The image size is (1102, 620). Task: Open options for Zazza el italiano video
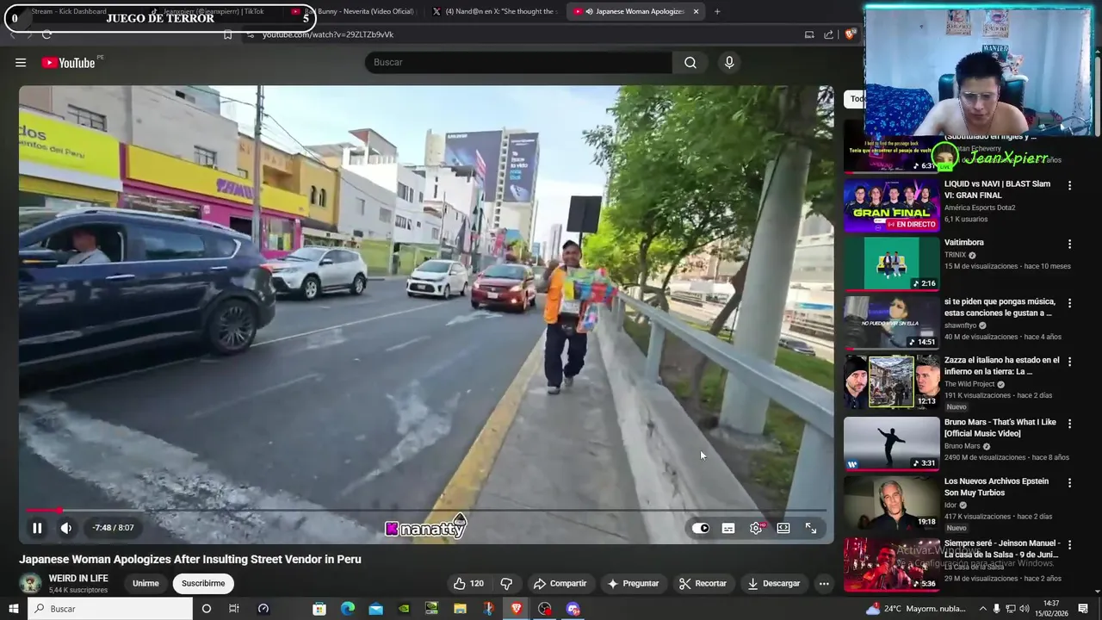[1070, 362]
